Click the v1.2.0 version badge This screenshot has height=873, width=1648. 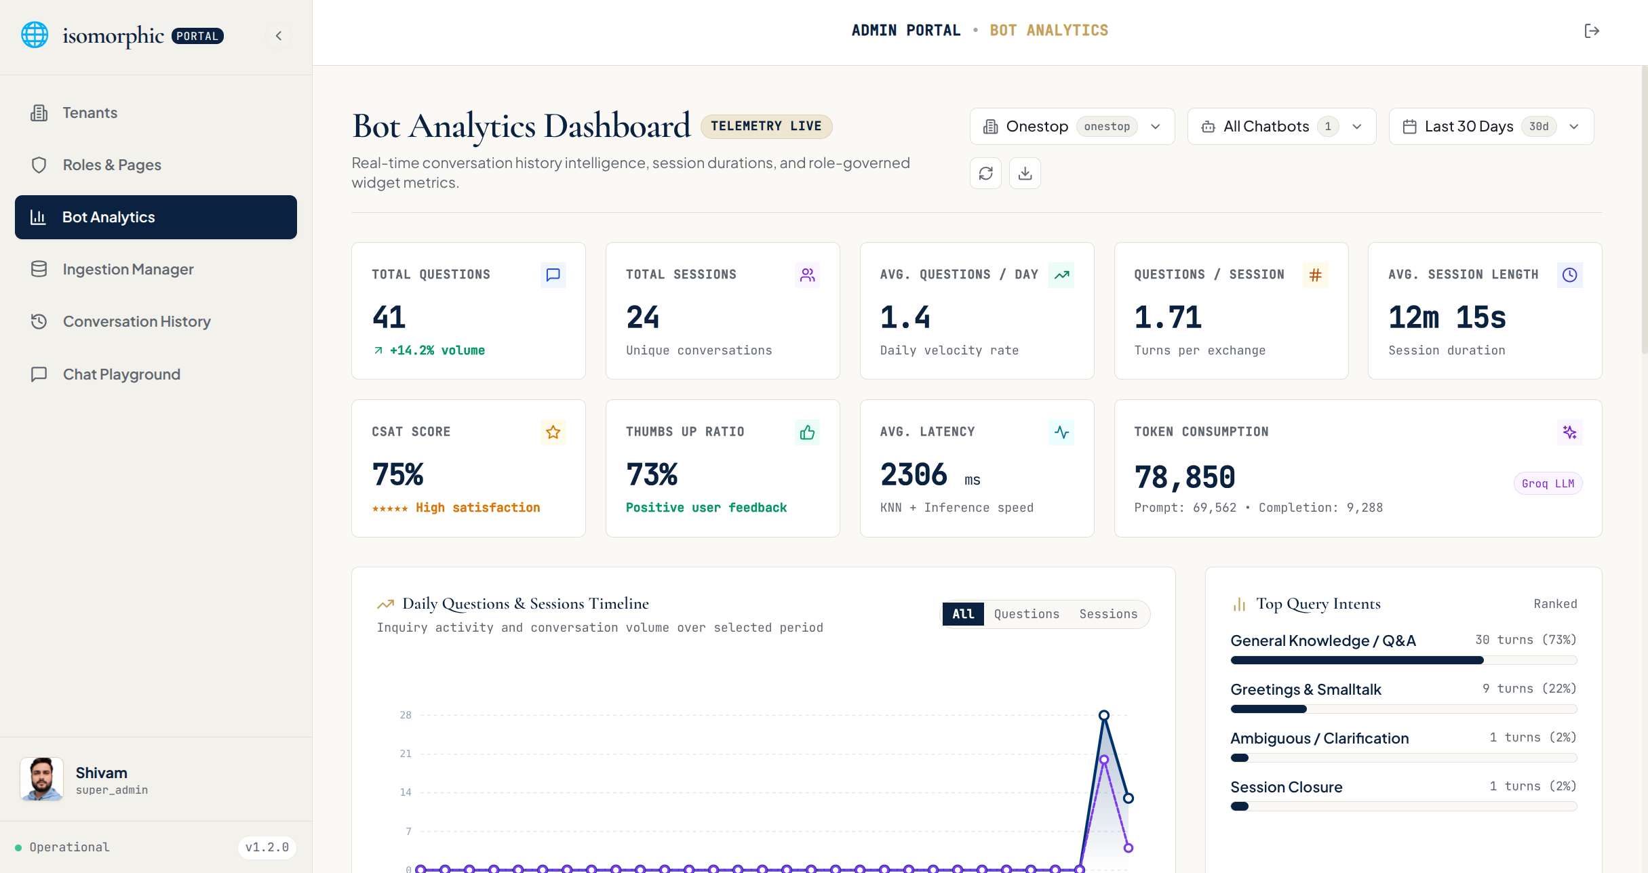click(267, 847)
